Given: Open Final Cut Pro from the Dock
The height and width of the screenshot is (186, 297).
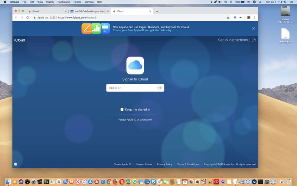Looking at the screenshot, I should click(x=203, y=182).
